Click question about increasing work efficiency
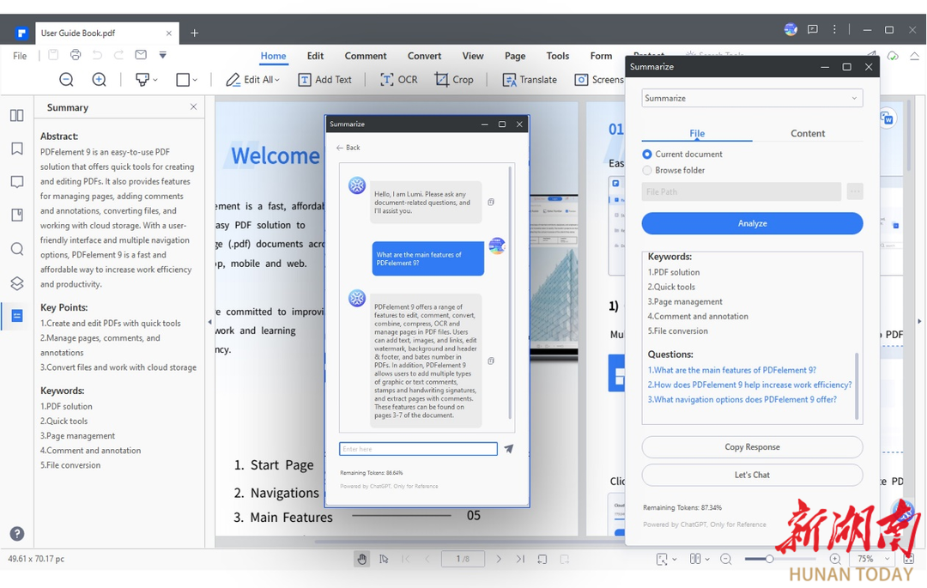This screenshot has width=927, height=588. click(749, 385)
